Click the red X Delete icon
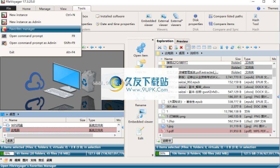The width and height of the screenshot is (280, 168). point(181,48)
